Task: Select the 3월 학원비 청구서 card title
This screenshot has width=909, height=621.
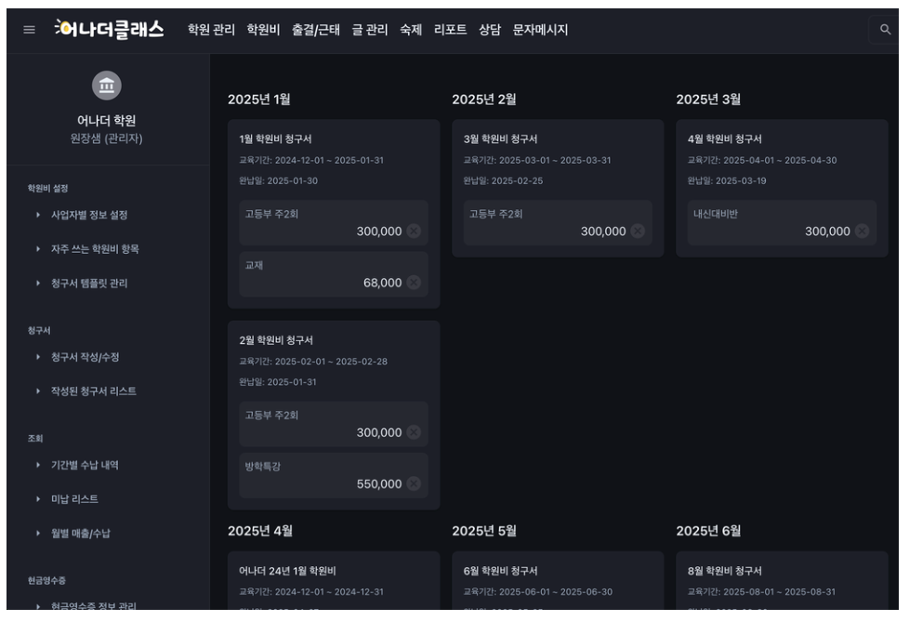Action: pos(500,139)
